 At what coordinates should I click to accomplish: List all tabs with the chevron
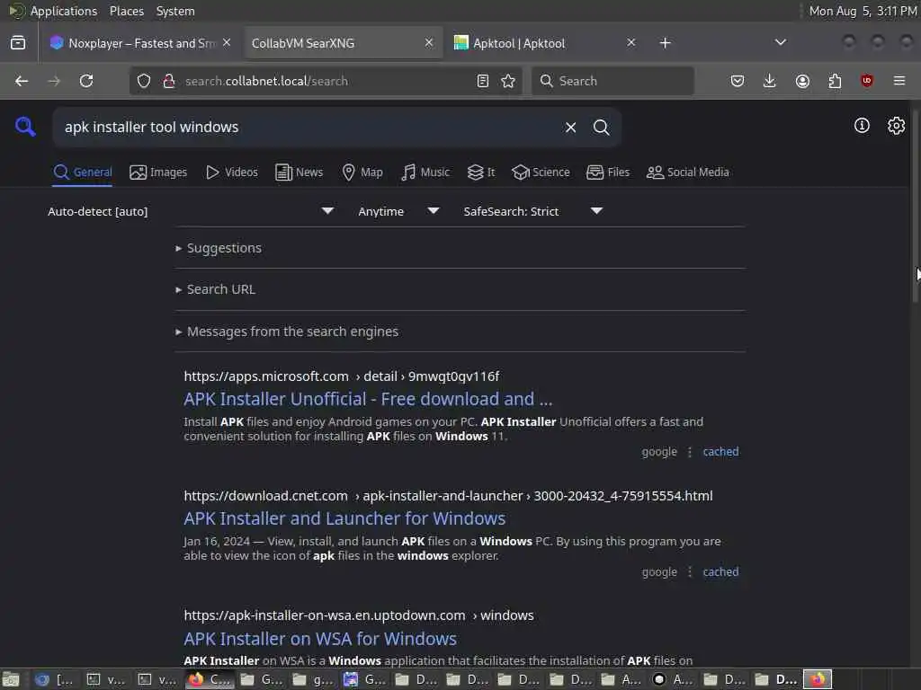pyautogui.click(x=781, y=42)
